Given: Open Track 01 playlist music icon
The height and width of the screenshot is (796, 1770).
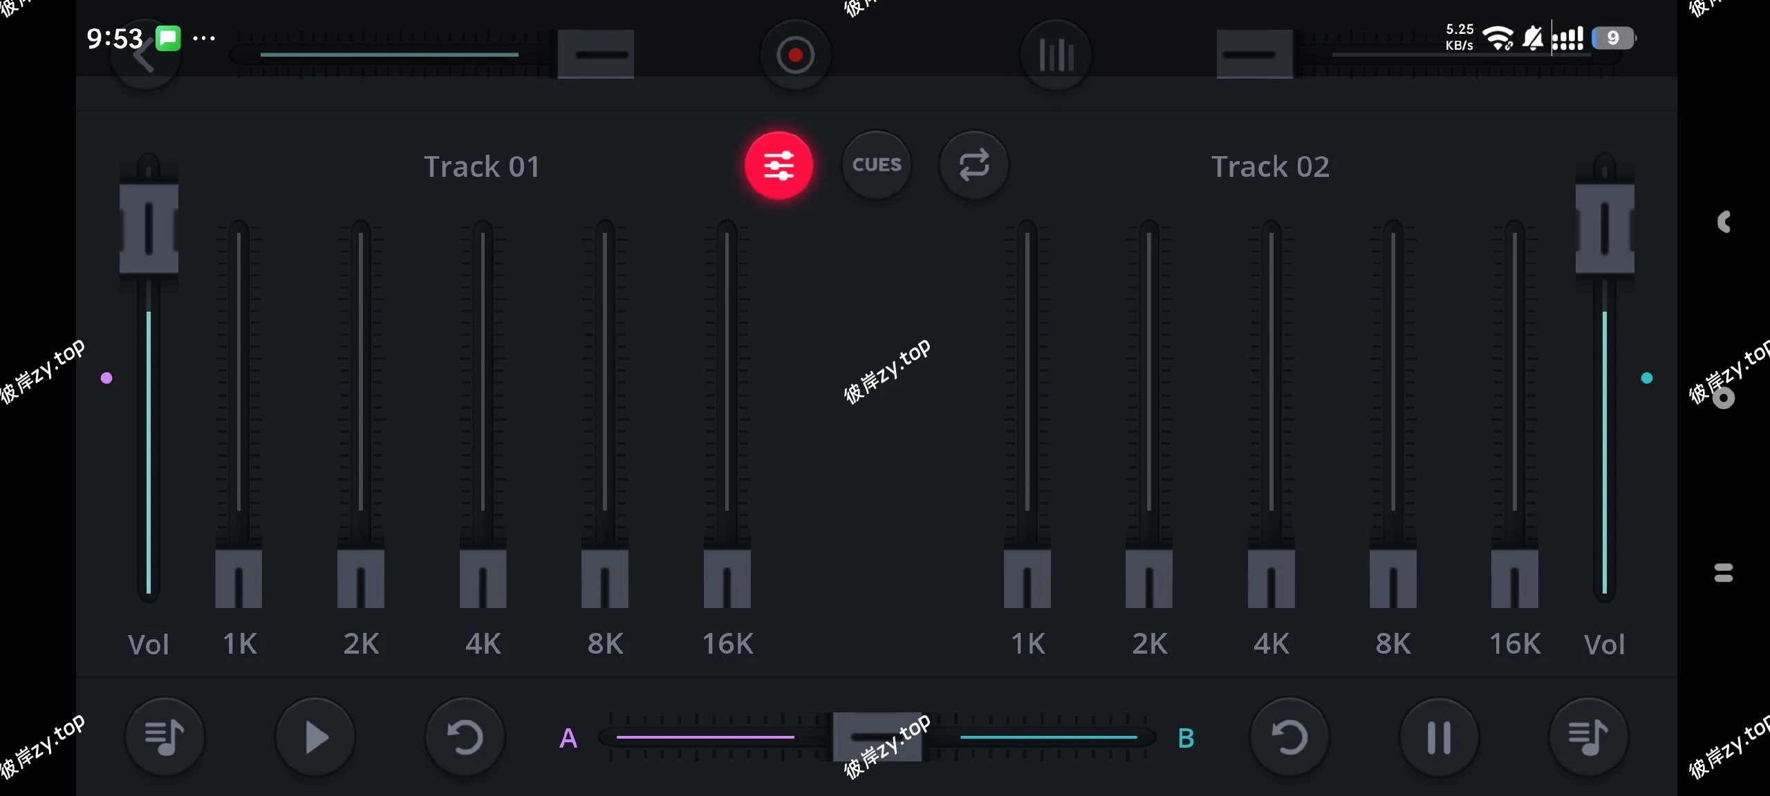Looking at the screenshot, I should (165, 737).
